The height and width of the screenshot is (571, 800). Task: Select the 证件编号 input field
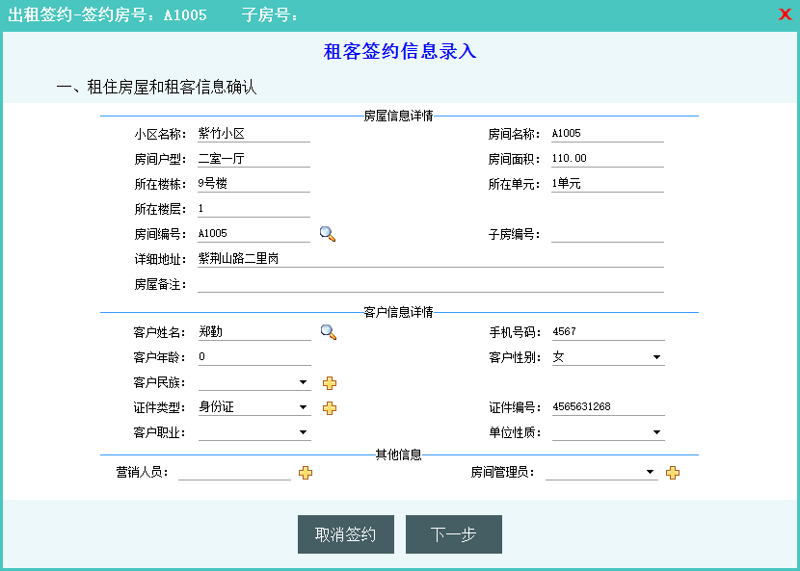coord(607,407)
